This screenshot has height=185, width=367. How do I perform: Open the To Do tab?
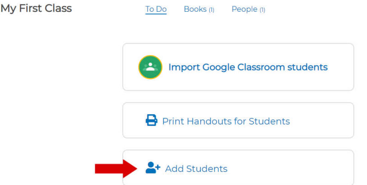[156, 9]
